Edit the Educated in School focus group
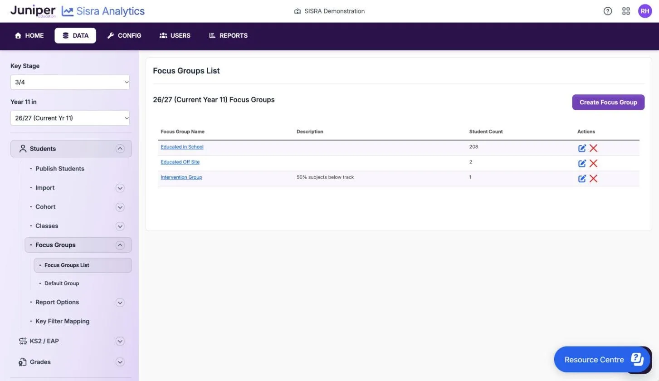The width and height of the screenshot is (659, 381). click(582, 148)
